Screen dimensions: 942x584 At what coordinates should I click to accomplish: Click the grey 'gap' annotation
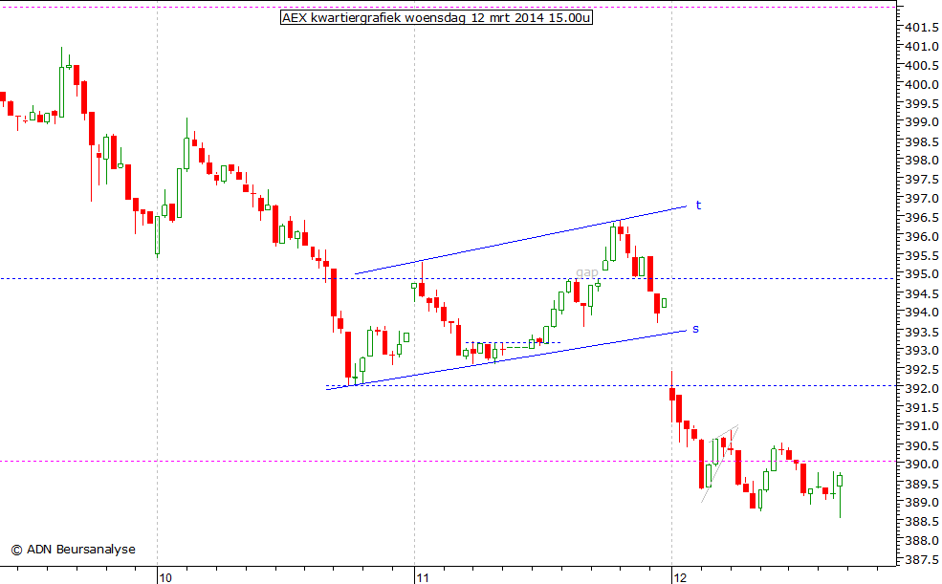(x=587, y=272)
